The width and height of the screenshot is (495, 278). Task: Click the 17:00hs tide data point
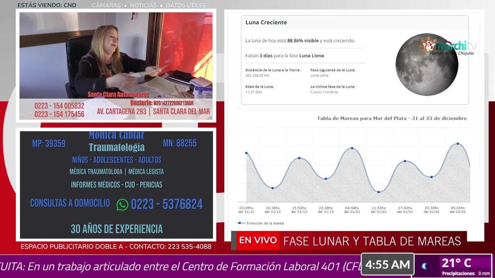click(405, 161)
